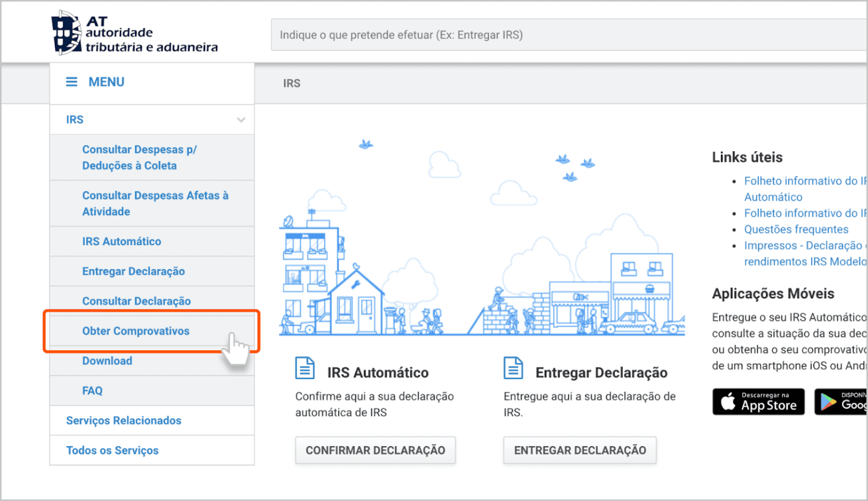Open Todos os Serviços
This screenshot has height=501, width=868.
click(x=112, y=450)
